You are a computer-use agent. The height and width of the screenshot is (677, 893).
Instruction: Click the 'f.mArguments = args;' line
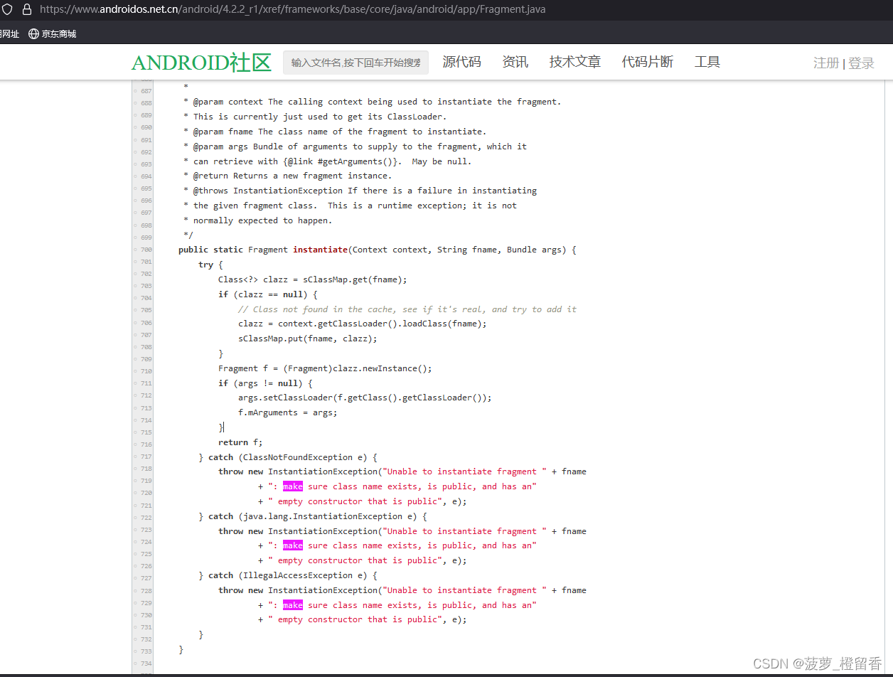click(288, 412)
